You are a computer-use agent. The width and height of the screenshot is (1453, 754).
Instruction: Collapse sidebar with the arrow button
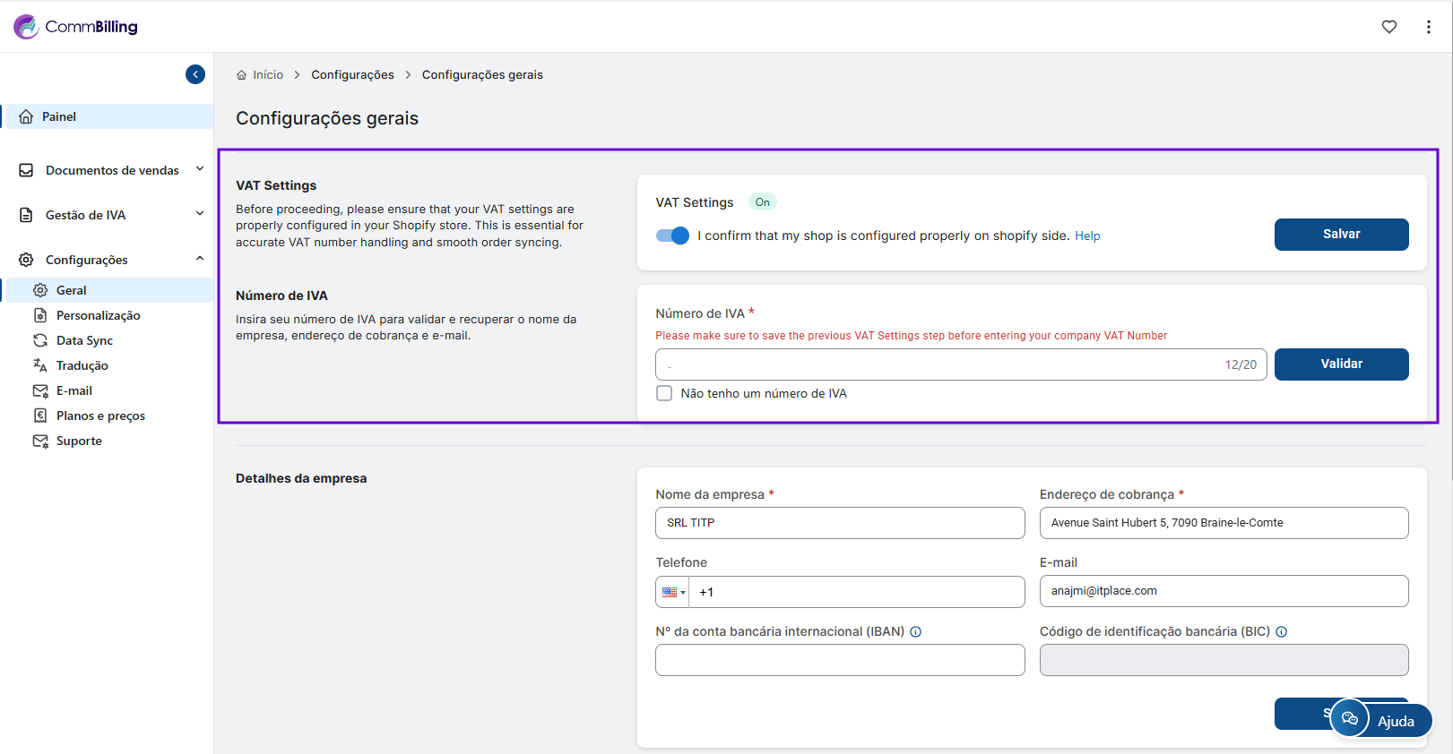pyautogui.click(x=195, y=74)
